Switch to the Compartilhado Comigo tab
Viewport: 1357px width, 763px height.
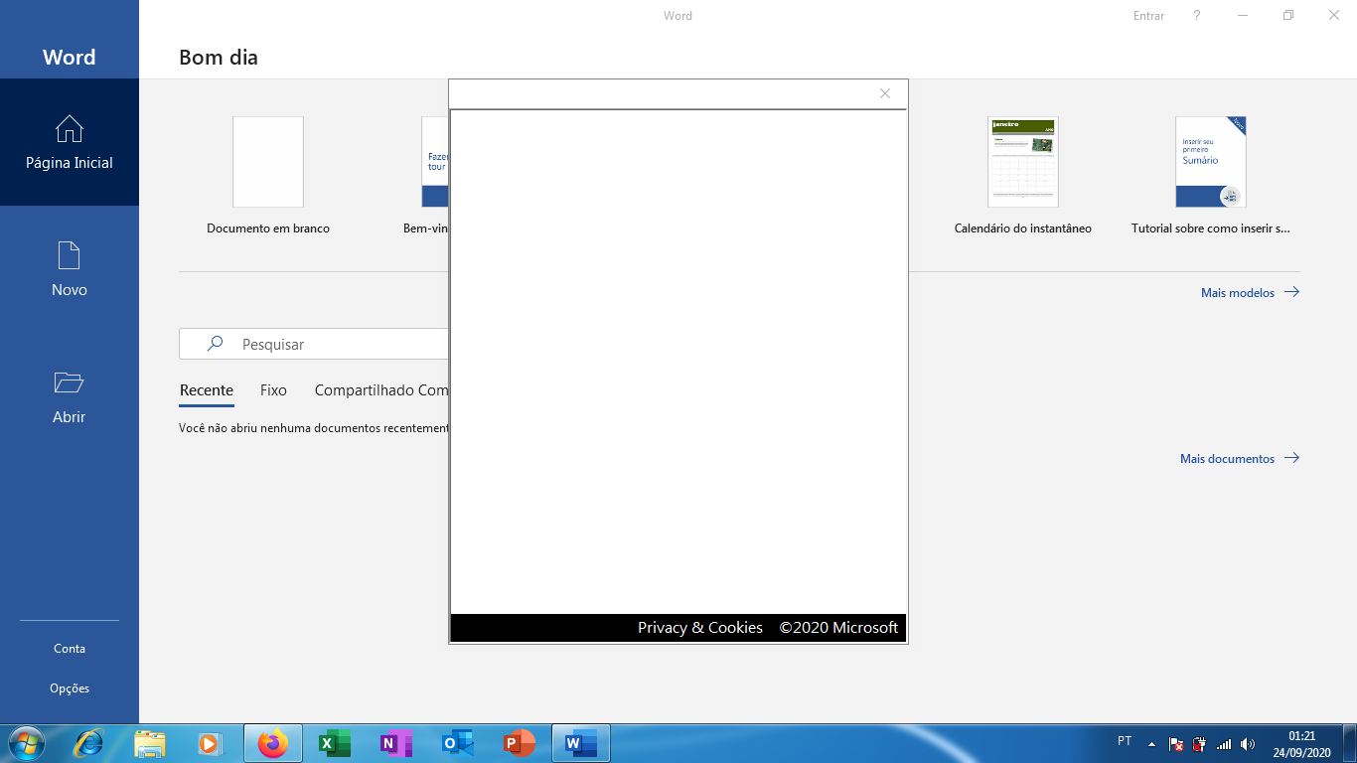(x=381, y=390)
